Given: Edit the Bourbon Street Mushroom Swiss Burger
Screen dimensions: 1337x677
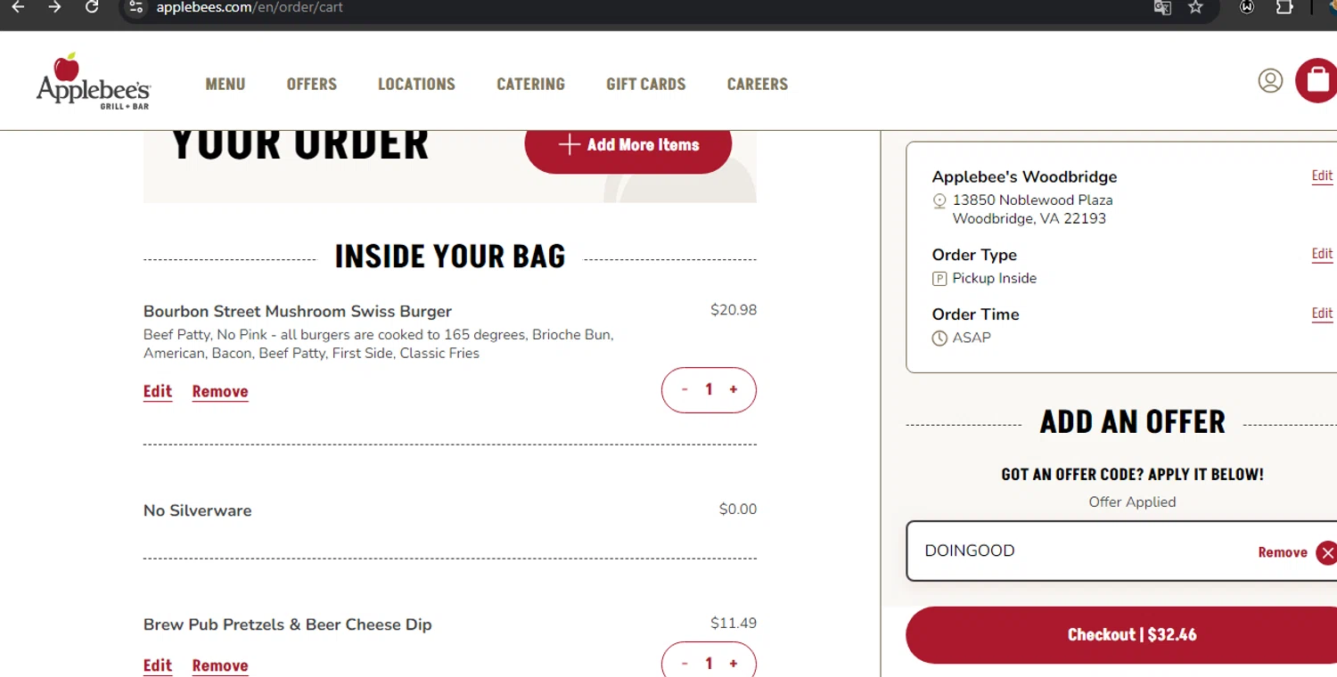Looking at the screenshot, I should point(158,392).
